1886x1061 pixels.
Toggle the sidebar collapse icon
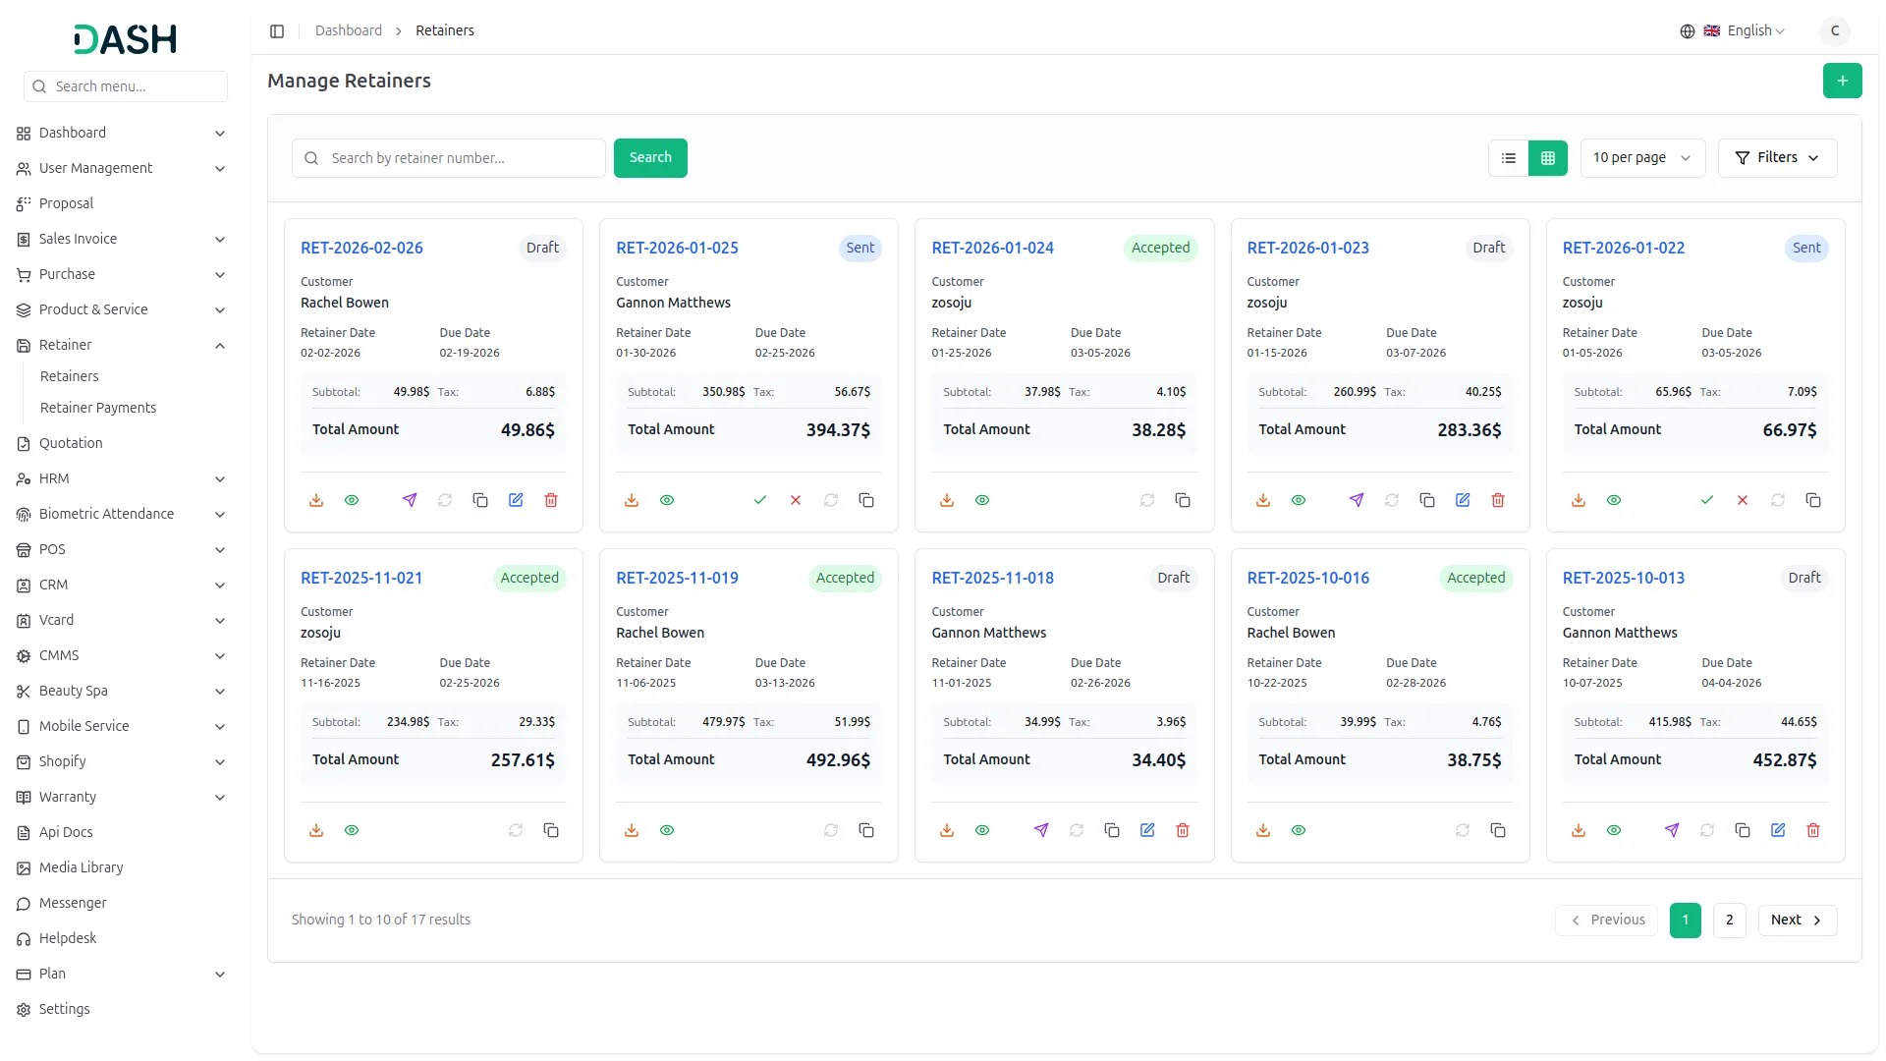click(x=277, y=31)
